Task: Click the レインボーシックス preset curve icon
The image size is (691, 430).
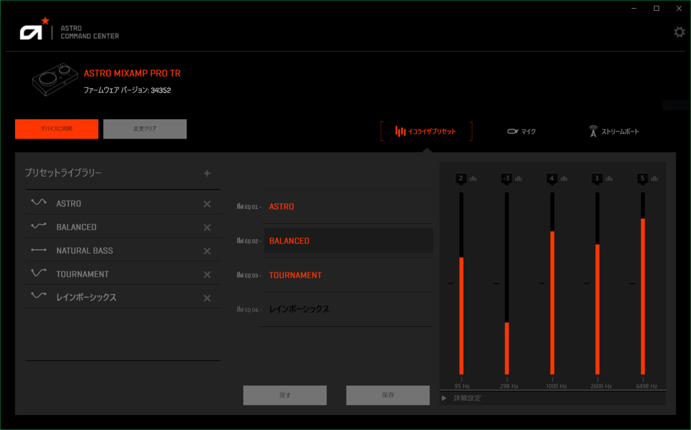Action: [39, 296]
